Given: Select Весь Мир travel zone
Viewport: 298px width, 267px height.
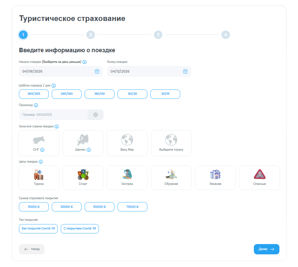Looking at the screenshot, I should pyautogui.click(x=127, y=143).
